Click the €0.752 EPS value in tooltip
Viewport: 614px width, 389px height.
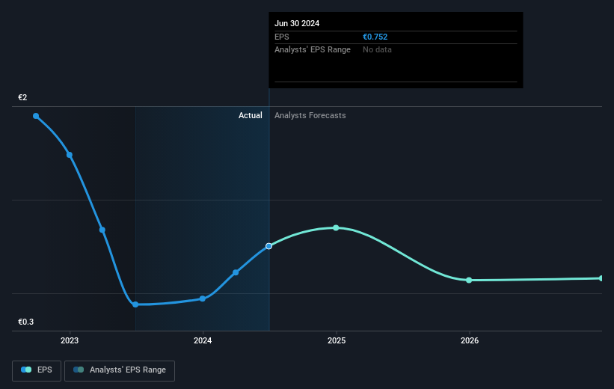coord(375,37)
